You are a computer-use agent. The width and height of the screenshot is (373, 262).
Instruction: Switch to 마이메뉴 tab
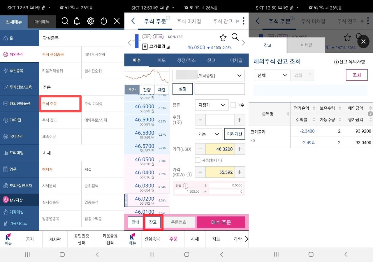(42, 22)
